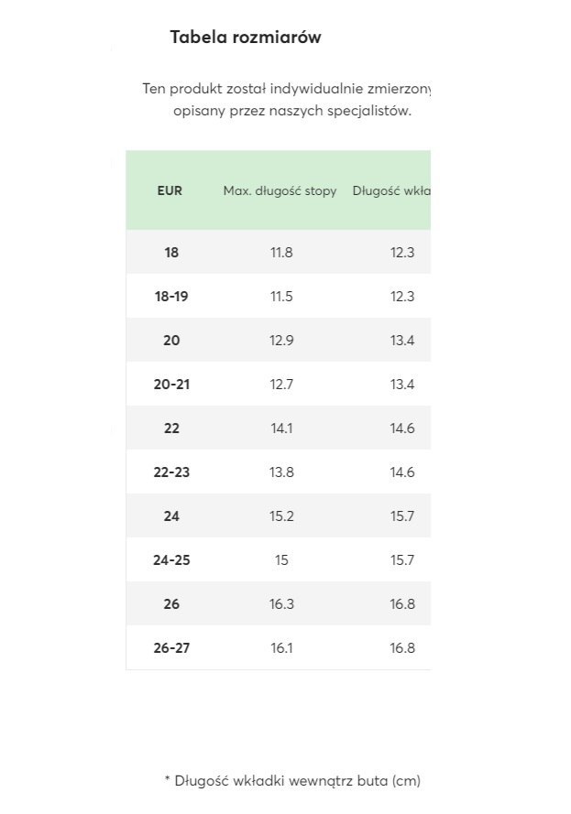Select the size 20-21 row label

(x=171, y=385)
